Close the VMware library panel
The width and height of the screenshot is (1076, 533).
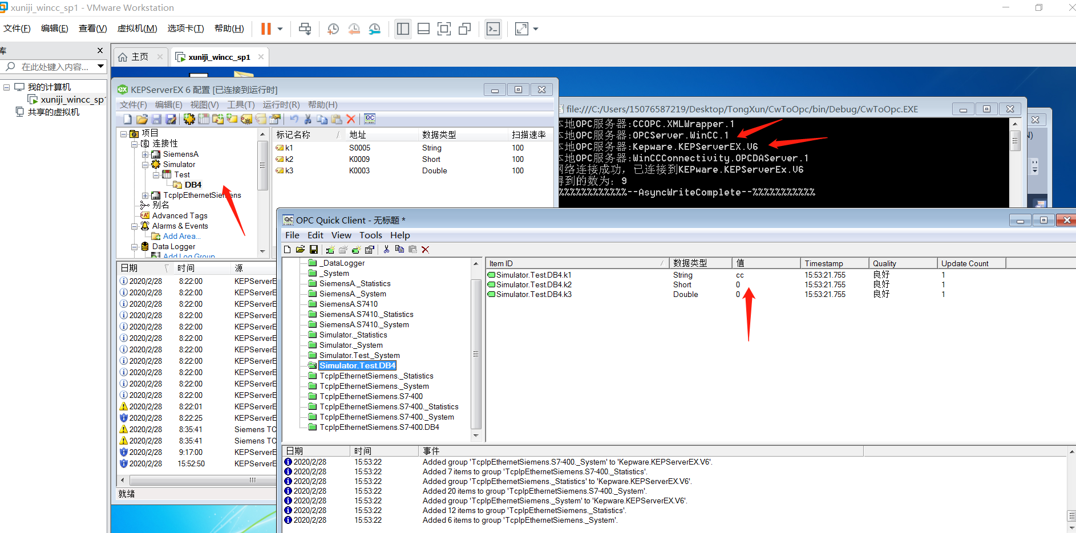click(x=100, y=50)
